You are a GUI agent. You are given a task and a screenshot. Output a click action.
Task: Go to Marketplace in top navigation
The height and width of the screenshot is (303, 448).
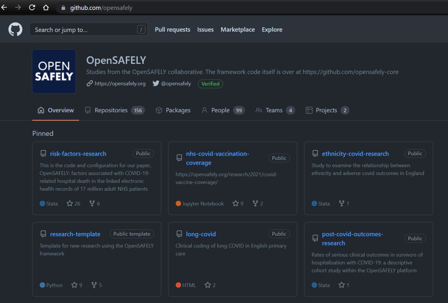click(x=238, y=29)
